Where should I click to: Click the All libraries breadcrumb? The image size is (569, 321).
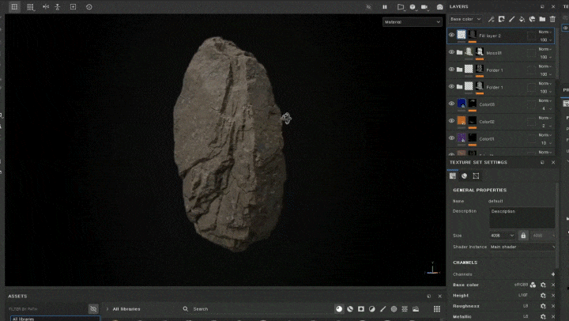click(x=126, y=309)
